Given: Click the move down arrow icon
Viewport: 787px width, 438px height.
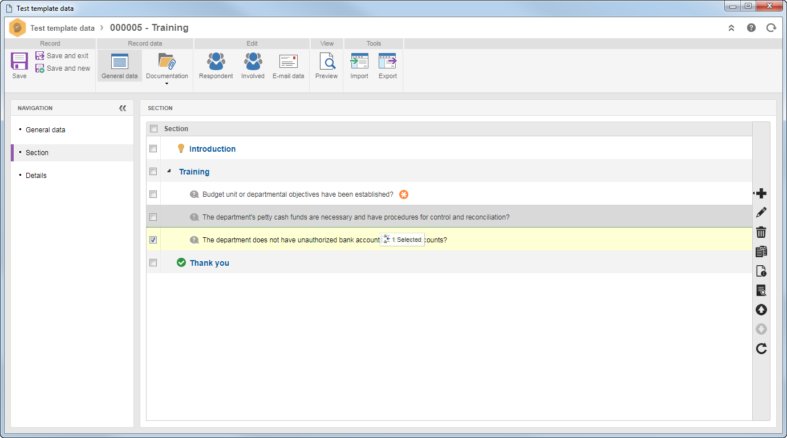Looking at the screenshot, I should 761,329.
